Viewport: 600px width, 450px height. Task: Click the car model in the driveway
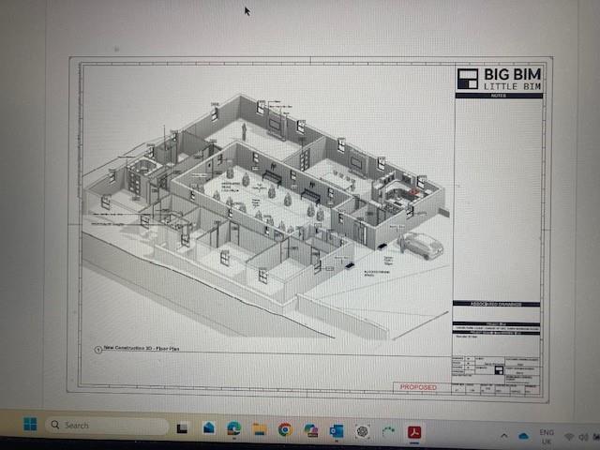tap(421, 245)
